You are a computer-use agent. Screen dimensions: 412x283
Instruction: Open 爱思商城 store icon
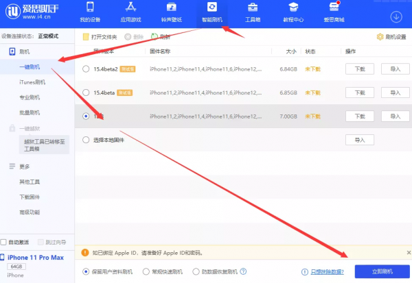pyautogui.click(x=334, y=7)
